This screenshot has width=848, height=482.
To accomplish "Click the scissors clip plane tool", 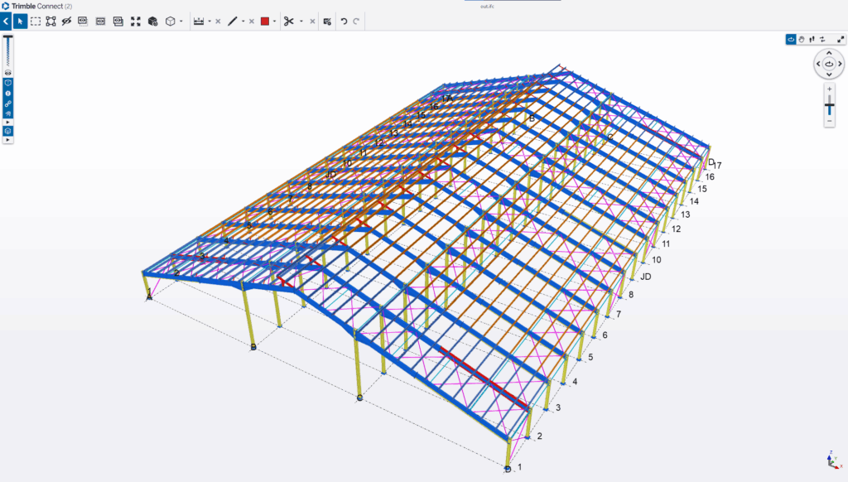I will point(288,22).
